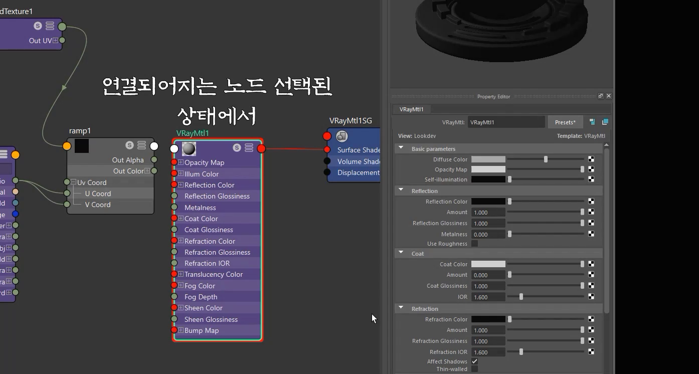Click the checker map button for Reflection Glossiness
Image resolution: width=699 pixels, height=374 pixels.
click(x=591, y=223)
